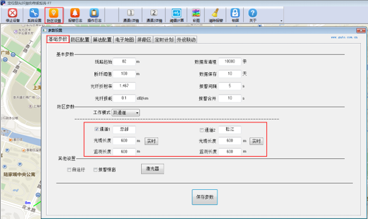Screen dimensions: 368x219
Task: Expand the toolbar overflow arrow
Action: tap(281, 21)
